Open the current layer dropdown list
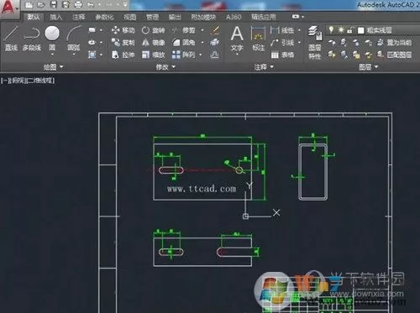 (374, 30)
